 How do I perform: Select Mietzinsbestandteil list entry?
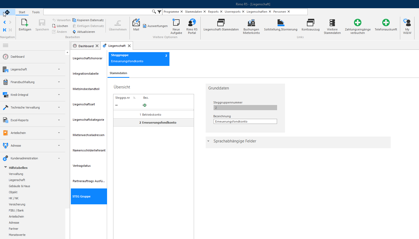(89, 89)
